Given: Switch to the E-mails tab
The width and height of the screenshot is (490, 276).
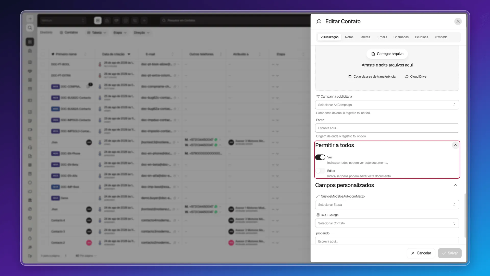Looking at the screenshot, I should point(382,37).
